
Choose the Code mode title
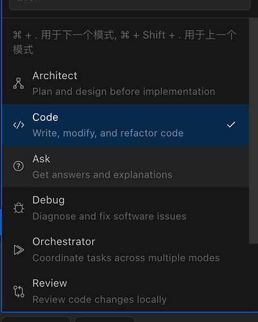click(45, 117)
